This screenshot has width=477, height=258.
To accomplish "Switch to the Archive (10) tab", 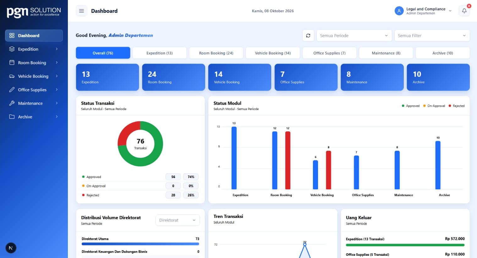I will click(443, 53).
